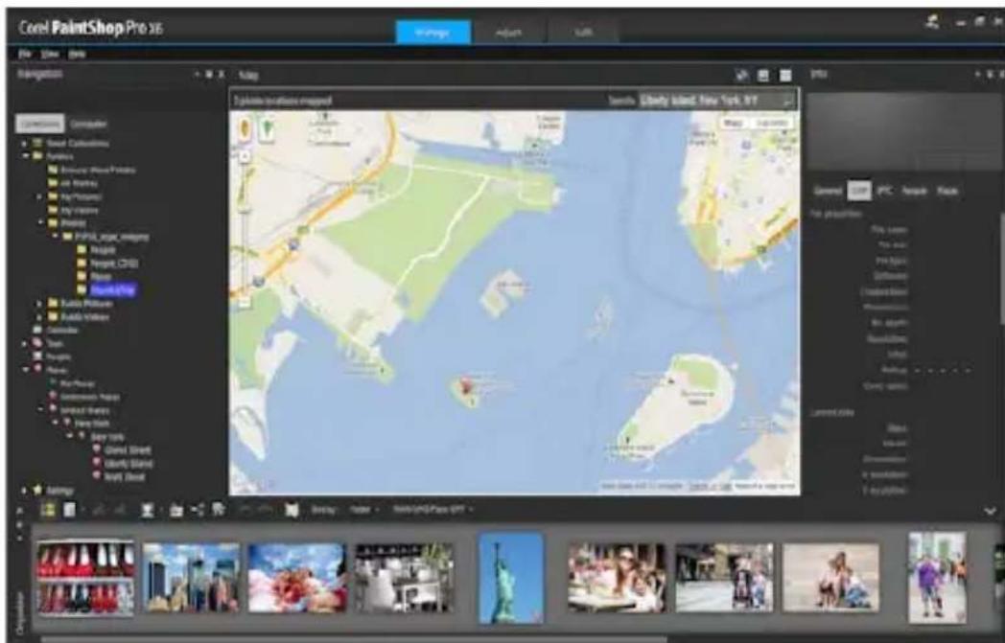Click the user account icon in title bar

933,22
